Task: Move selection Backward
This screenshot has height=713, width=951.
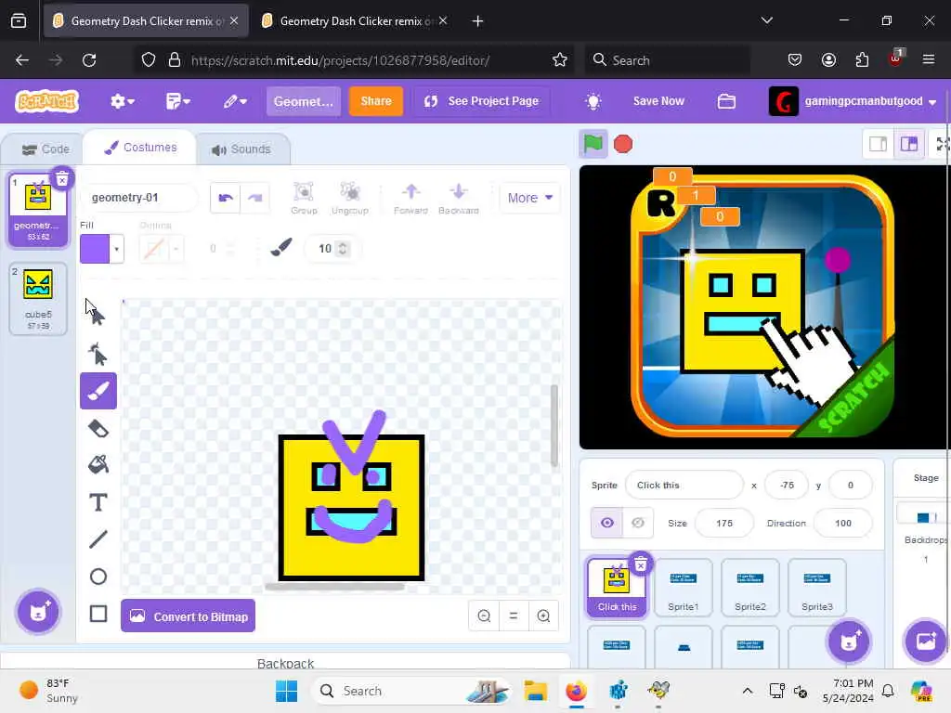Action: 459,199
